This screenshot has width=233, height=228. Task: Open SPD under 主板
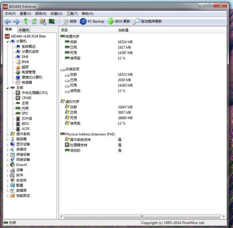click(x=25, y=113)
